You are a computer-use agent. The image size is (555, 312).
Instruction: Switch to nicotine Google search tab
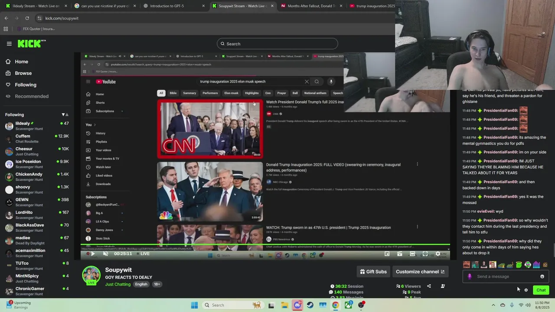tap(105, 6)
